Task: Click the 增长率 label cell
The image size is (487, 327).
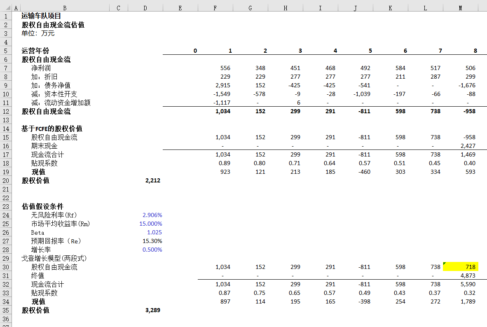Action: pyautogui.click(x=41, y=250)
